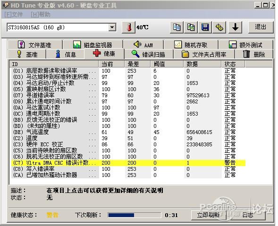Switch to the 信息 tab

point(66,54)
